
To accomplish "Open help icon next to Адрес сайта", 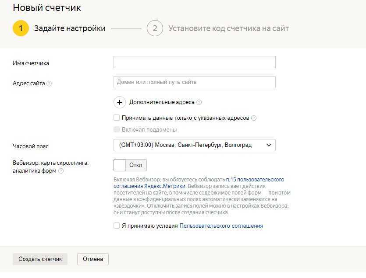I will pos(49,83).
